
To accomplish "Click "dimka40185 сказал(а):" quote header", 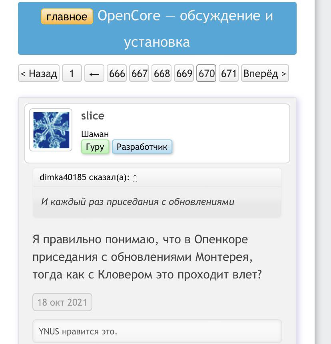I will (x=84, y=177).
